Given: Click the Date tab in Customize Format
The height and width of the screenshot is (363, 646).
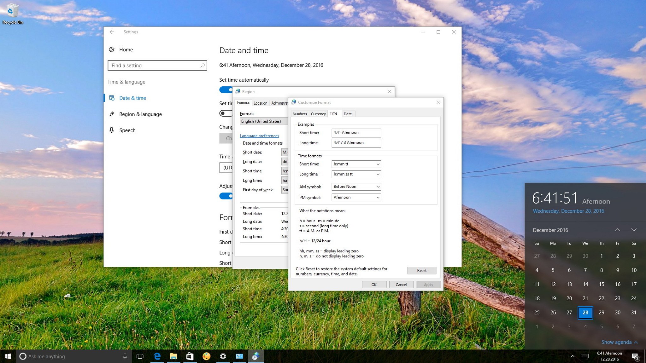Looking at the screenshot, I should (x=347, y=114).
